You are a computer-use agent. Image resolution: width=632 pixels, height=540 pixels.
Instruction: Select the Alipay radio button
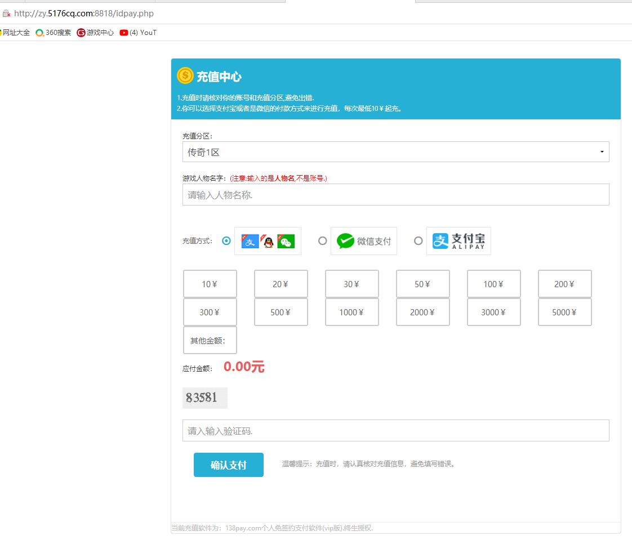pos(418,241)
